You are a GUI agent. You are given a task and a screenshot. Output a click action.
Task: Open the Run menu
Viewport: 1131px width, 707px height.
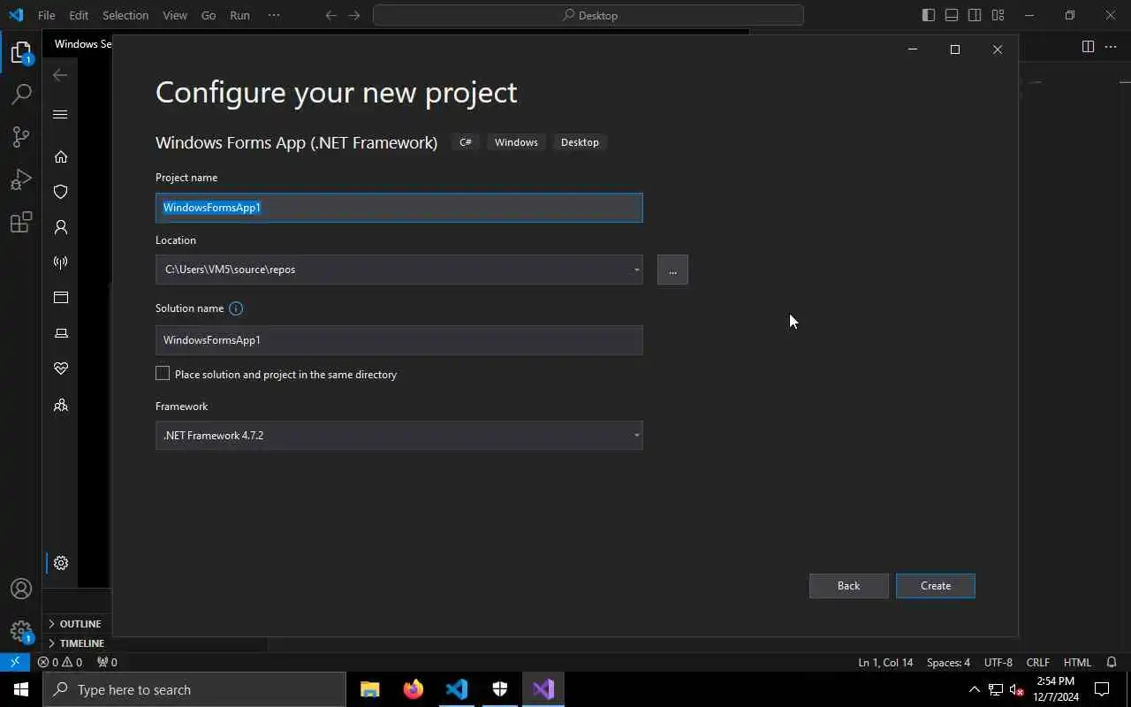point(239,15)
